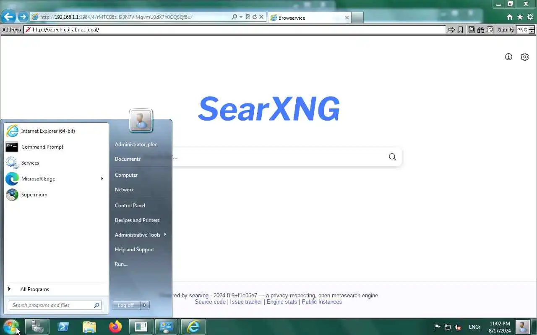The height and width of the screenshot is (335, 537).
Task: Open Public instances footer link
Action: point(322,301)
